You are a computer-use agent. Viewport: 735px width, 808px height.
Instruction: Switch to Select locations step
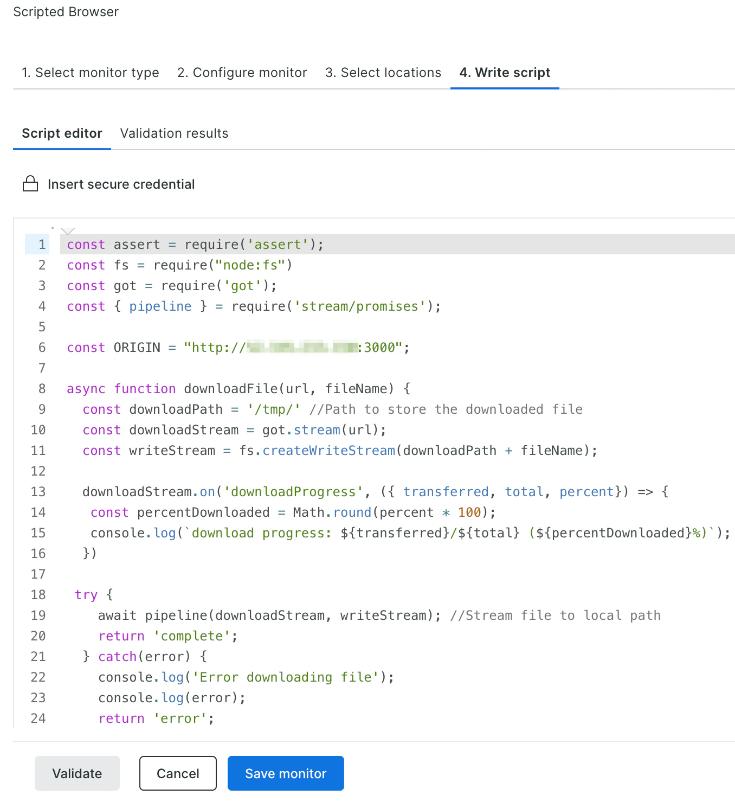(x=383, y=73)
